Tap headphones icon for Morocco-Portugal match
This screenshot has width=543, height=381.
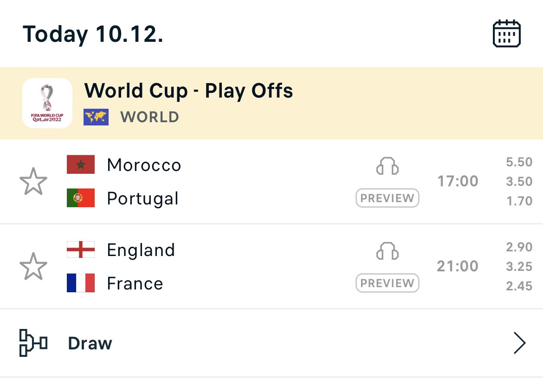coord(387,166)
